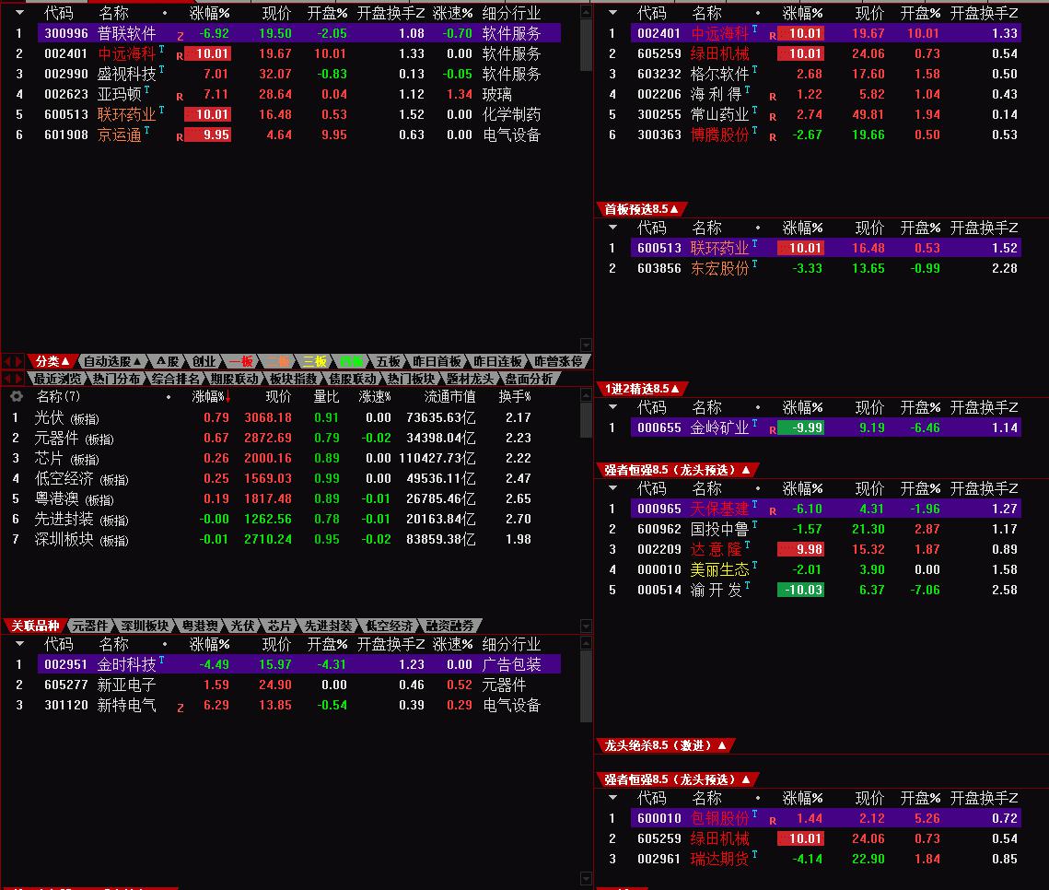The height and width of the screenshot is (890, 1049).
Task: Open the 题材龙头 tab
Action: (x=470, y=379)
